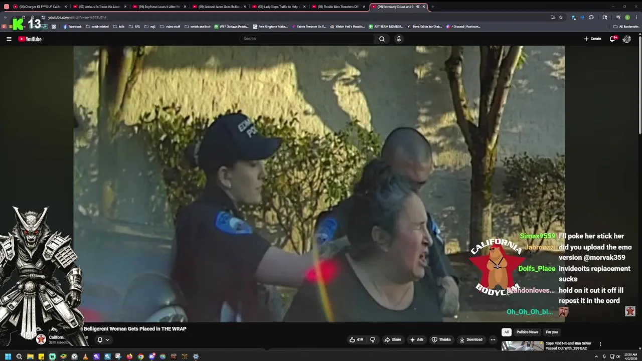The width and height of the screenshot is (642, 361).
Task: Open the Facebook bookmark
Action: coord(72,27)
